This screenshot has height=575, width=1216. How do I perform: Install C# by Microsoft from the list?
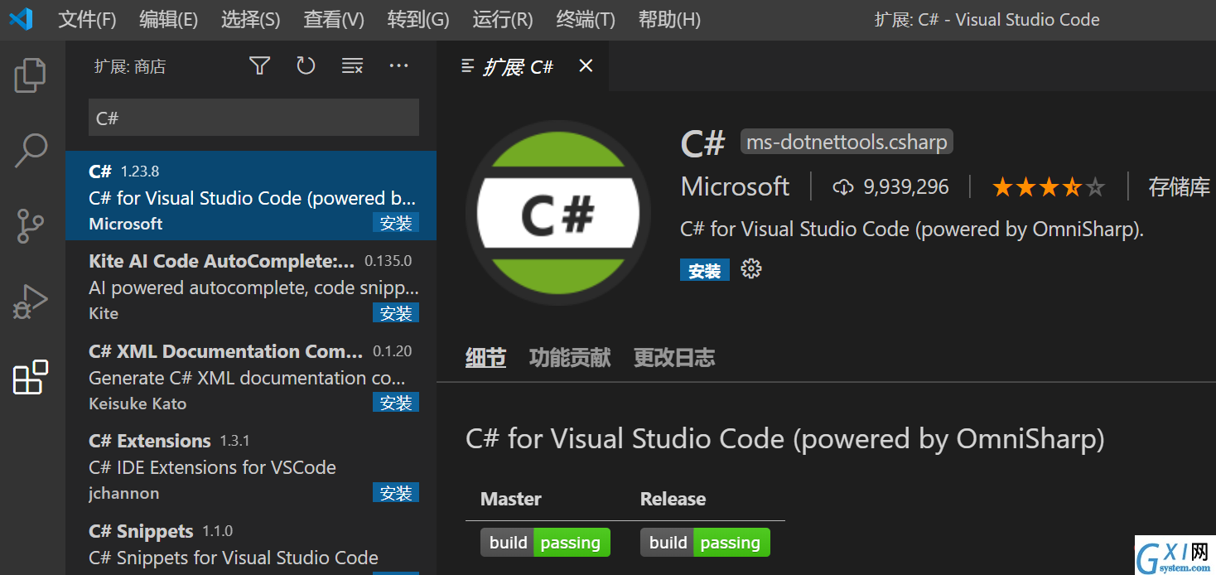396,223
